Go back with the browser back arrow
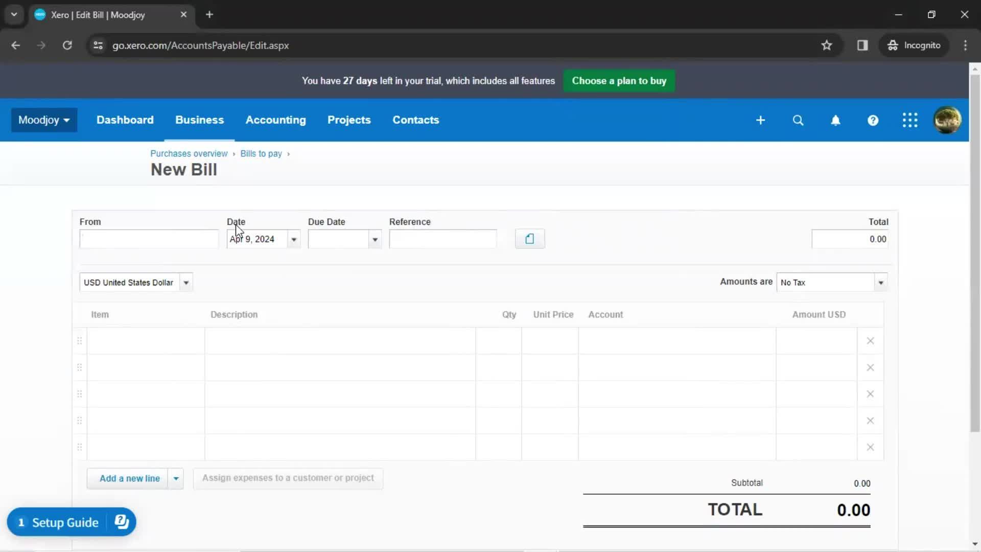This screenshot has height=552, width=981. click(x=16, y=45)
